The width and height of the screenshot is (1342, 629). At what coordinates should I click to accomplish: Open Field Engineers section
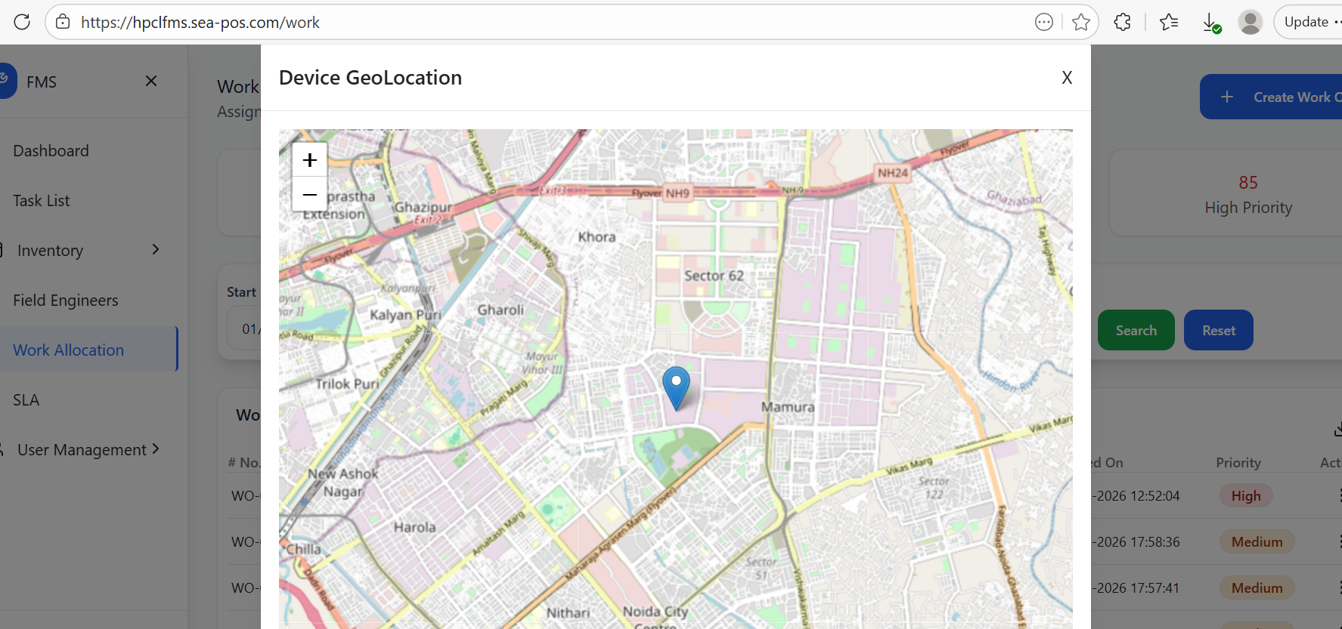coord(66,301)
